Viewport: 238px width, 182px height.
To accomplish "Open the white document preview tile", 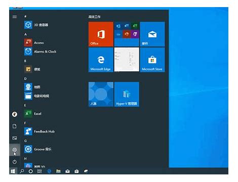I will (x=127, y=60).
